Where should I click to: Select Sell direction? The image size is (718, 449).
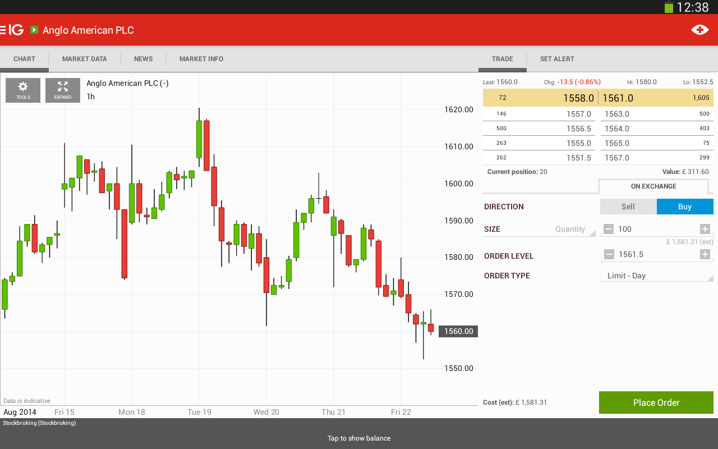coord(628,207)
